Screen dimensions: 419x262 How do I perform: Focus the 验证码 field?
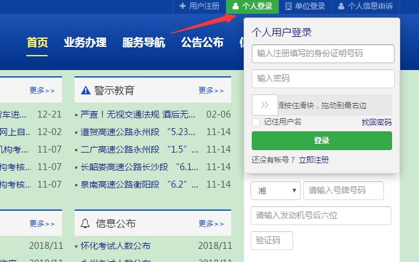pyautogui.click(x=271, y=241)
